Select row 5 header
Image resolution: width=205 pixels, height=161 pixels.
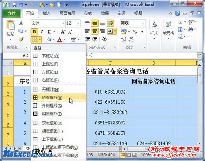tap(8, 112)
